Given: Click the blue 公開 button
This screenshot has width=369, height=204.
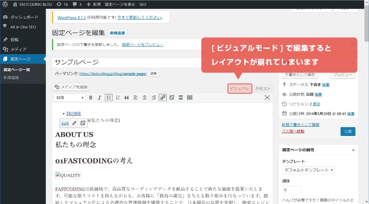Looking at the screenshot, I should point(348,131).
